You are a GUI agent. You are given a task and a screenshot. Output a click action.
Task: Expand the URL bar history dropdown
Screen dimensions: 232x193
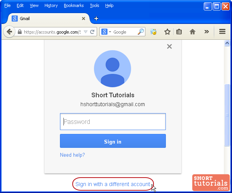click(x=85, y=32)
